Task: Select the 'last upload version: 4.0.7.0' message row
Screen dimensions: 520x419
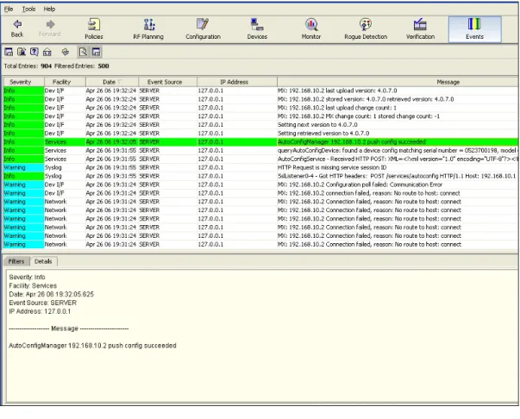Action: [x=260, y=91]
